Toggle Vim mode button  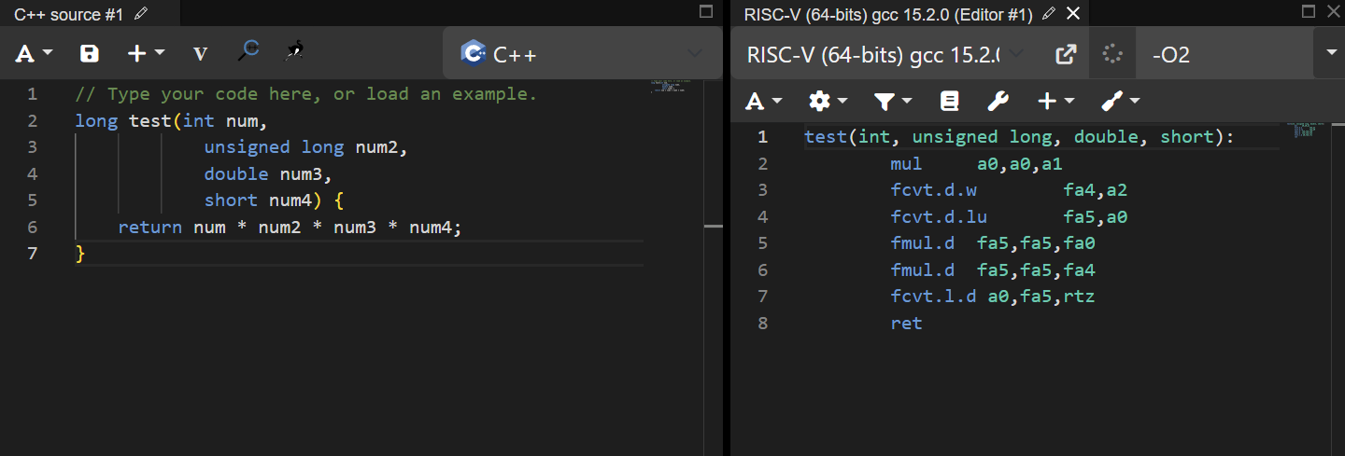coord(200,53)
